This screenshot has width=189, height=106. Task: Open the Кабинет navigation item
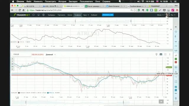(x=94, y=15)
